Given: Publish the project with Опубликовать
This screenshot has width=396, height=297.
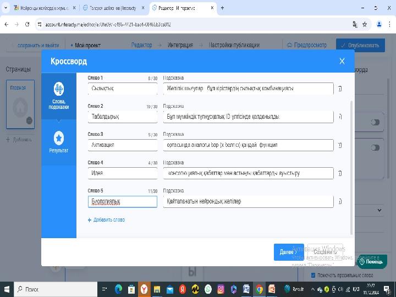Looking at the screenshot, I should coord(360,46).
